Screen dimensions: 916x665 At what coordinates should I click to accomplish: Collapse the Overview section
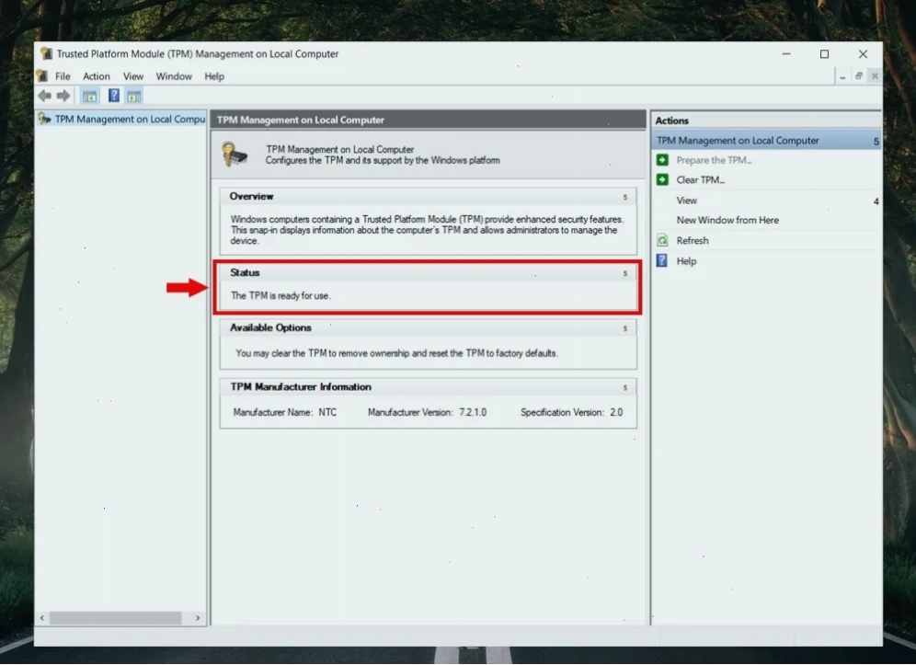[x=625, y=197]
